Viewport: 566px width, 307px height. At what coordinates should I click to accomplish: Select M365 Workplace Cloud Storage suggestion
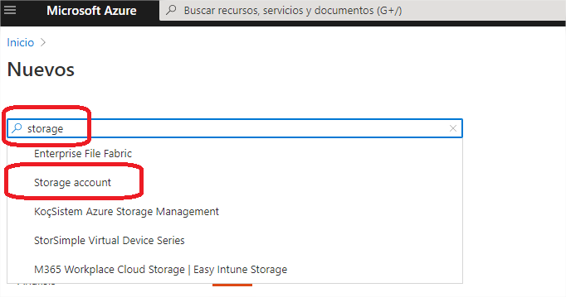161,269
